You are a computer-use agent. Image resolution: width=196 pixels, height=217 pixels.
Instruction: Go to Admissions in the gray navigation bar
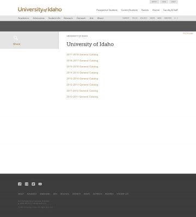coord(39,18)
